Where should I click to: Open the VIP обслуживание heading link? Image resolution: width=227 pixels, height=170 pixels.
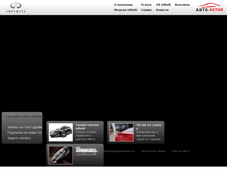tap(87, 150)
